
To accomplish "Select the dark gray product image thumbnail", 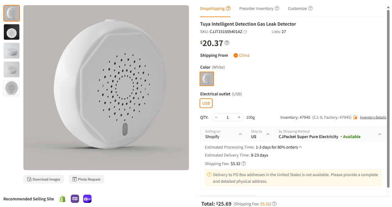I will point(11,32).
